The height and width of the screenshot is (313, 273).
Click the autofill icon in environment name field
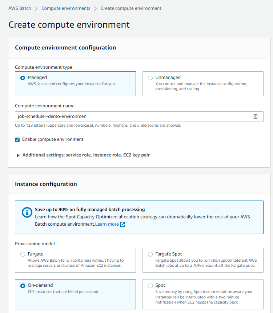256,116
